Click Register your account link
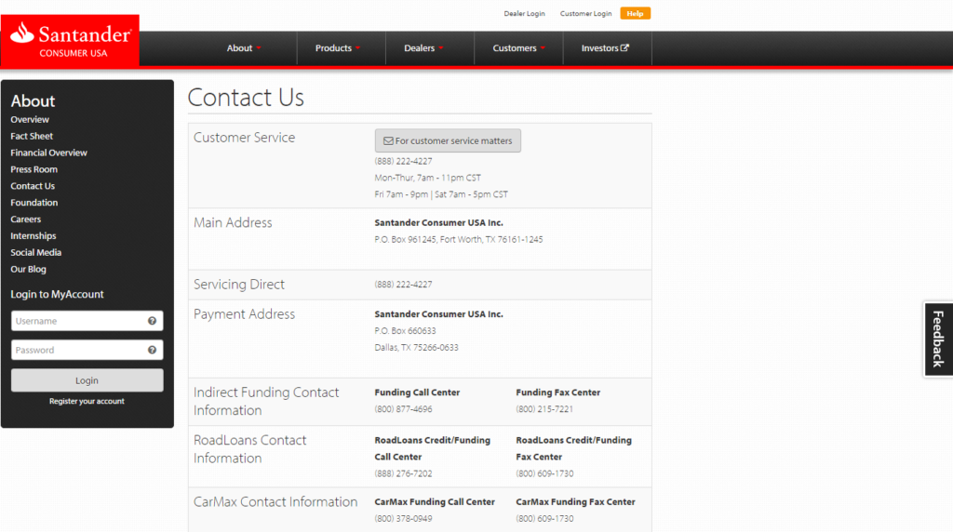Screen dimensions: 953x532 [87, 402]
